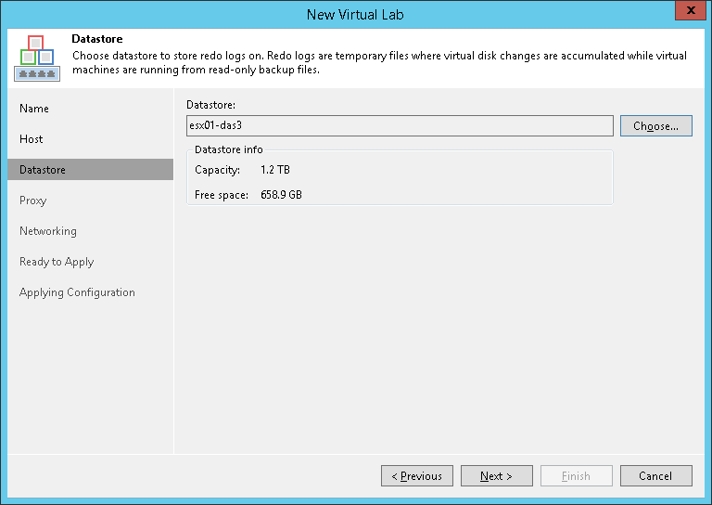The image size is (712, 505).
Task: Cancel the New Virtual Lab wizard
Action: point(656,476)
